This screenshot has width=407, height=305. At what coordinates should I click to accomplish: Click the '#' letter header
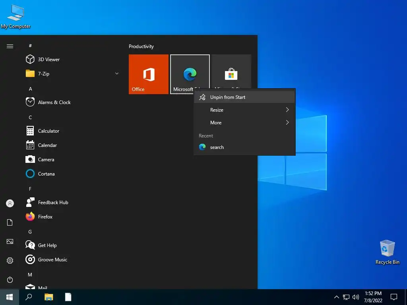[30, 46]
